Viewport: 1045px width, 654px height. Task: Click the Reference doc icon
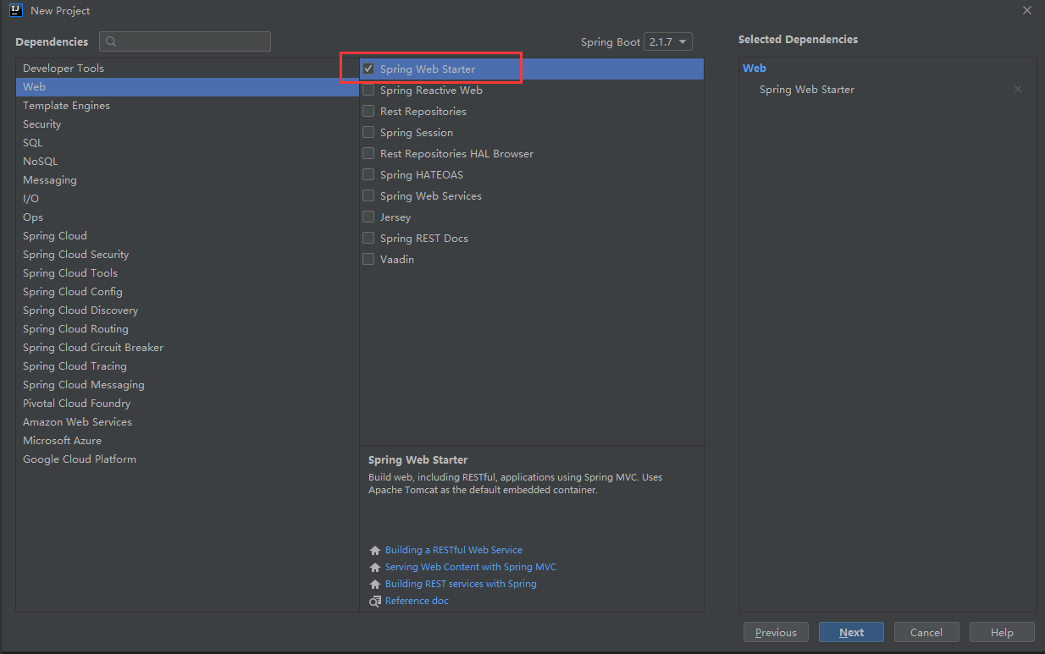[375, 602]
